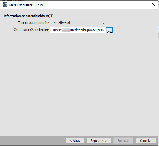Place cursor at C:\Users start of path

56,30
